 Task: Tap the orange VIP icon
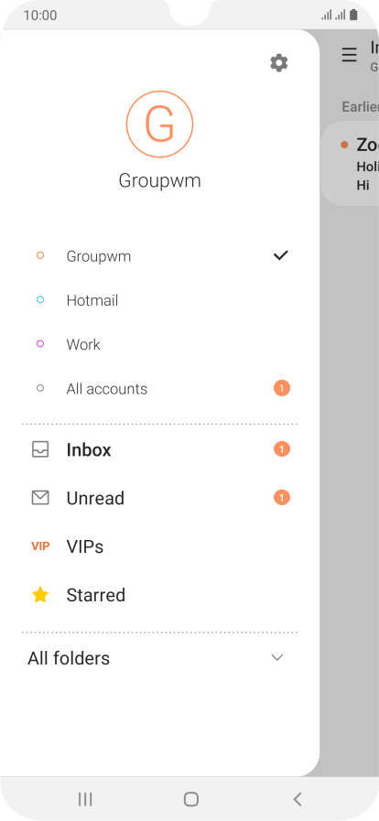(x=40, y=546)
